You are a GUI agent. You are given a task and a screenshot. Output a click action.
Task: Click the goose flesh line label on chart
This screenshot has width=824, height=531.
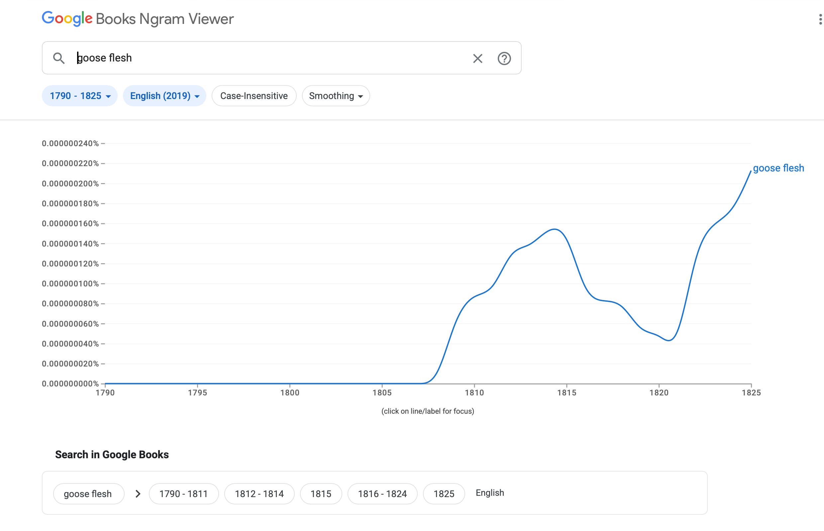point(778,168)
